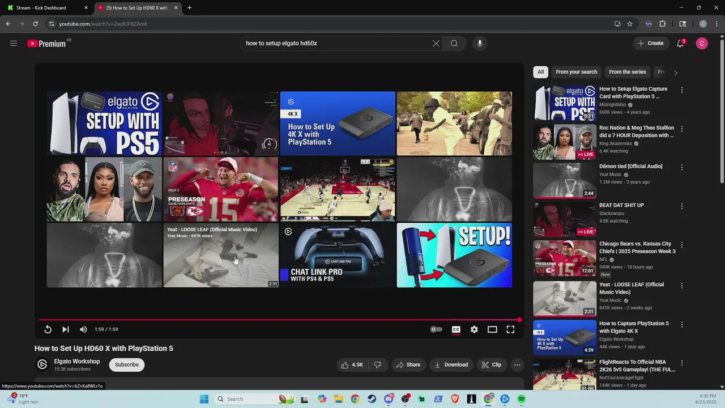Select From your search chip
Screen dimensions: 725x408
pos(576,72)
